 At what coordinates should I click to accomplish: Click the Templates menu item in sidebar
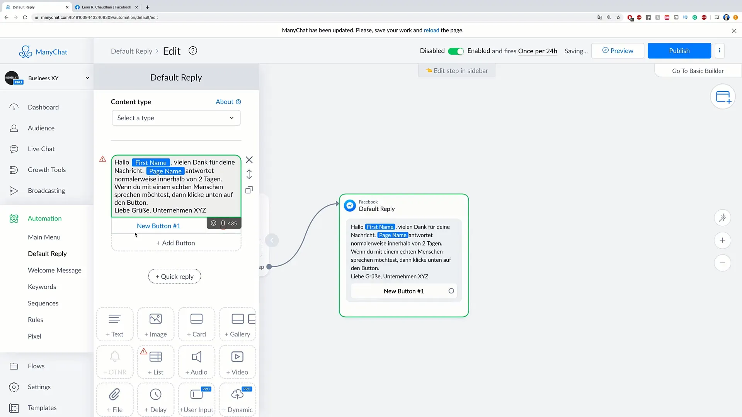(x=42, y=407)
